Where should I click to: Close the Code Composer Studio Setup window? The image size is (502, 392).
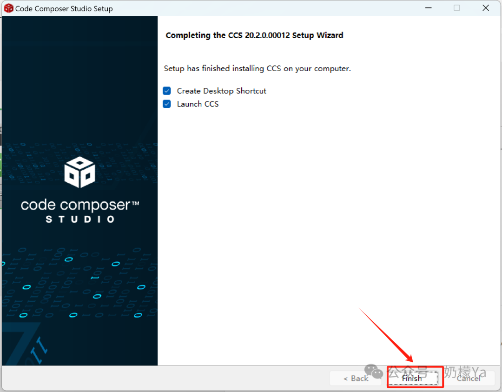tap(486, 8)
